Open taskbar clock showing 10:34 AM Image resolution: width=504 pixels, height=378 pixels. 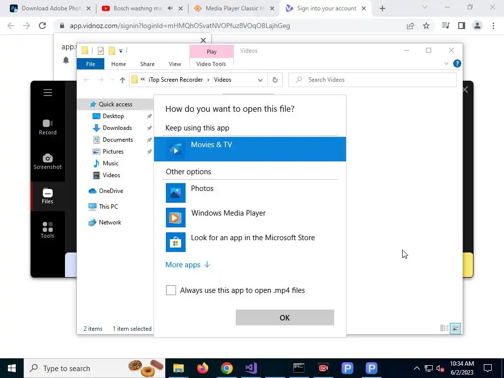[x=462, y=368]
